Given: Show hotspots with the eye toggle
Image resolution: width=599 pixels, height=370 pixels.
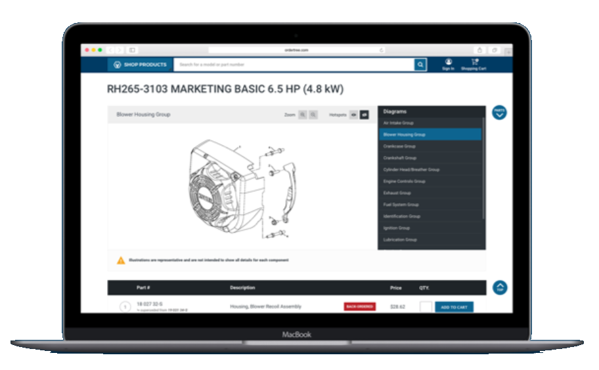Looking at the screenshot, I should (353, 114).
